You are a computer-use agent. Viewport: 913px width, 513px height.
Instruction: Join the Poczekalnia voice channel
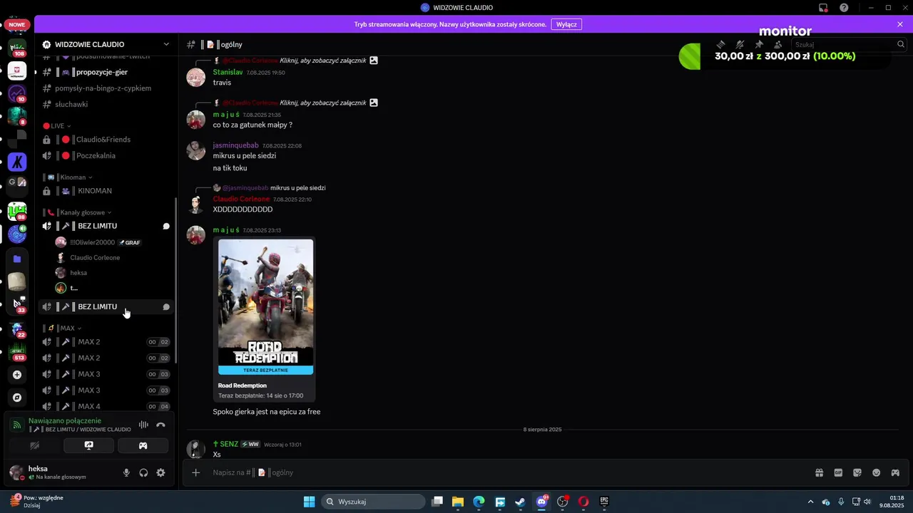pyautogui.click(x=106, y=155)
